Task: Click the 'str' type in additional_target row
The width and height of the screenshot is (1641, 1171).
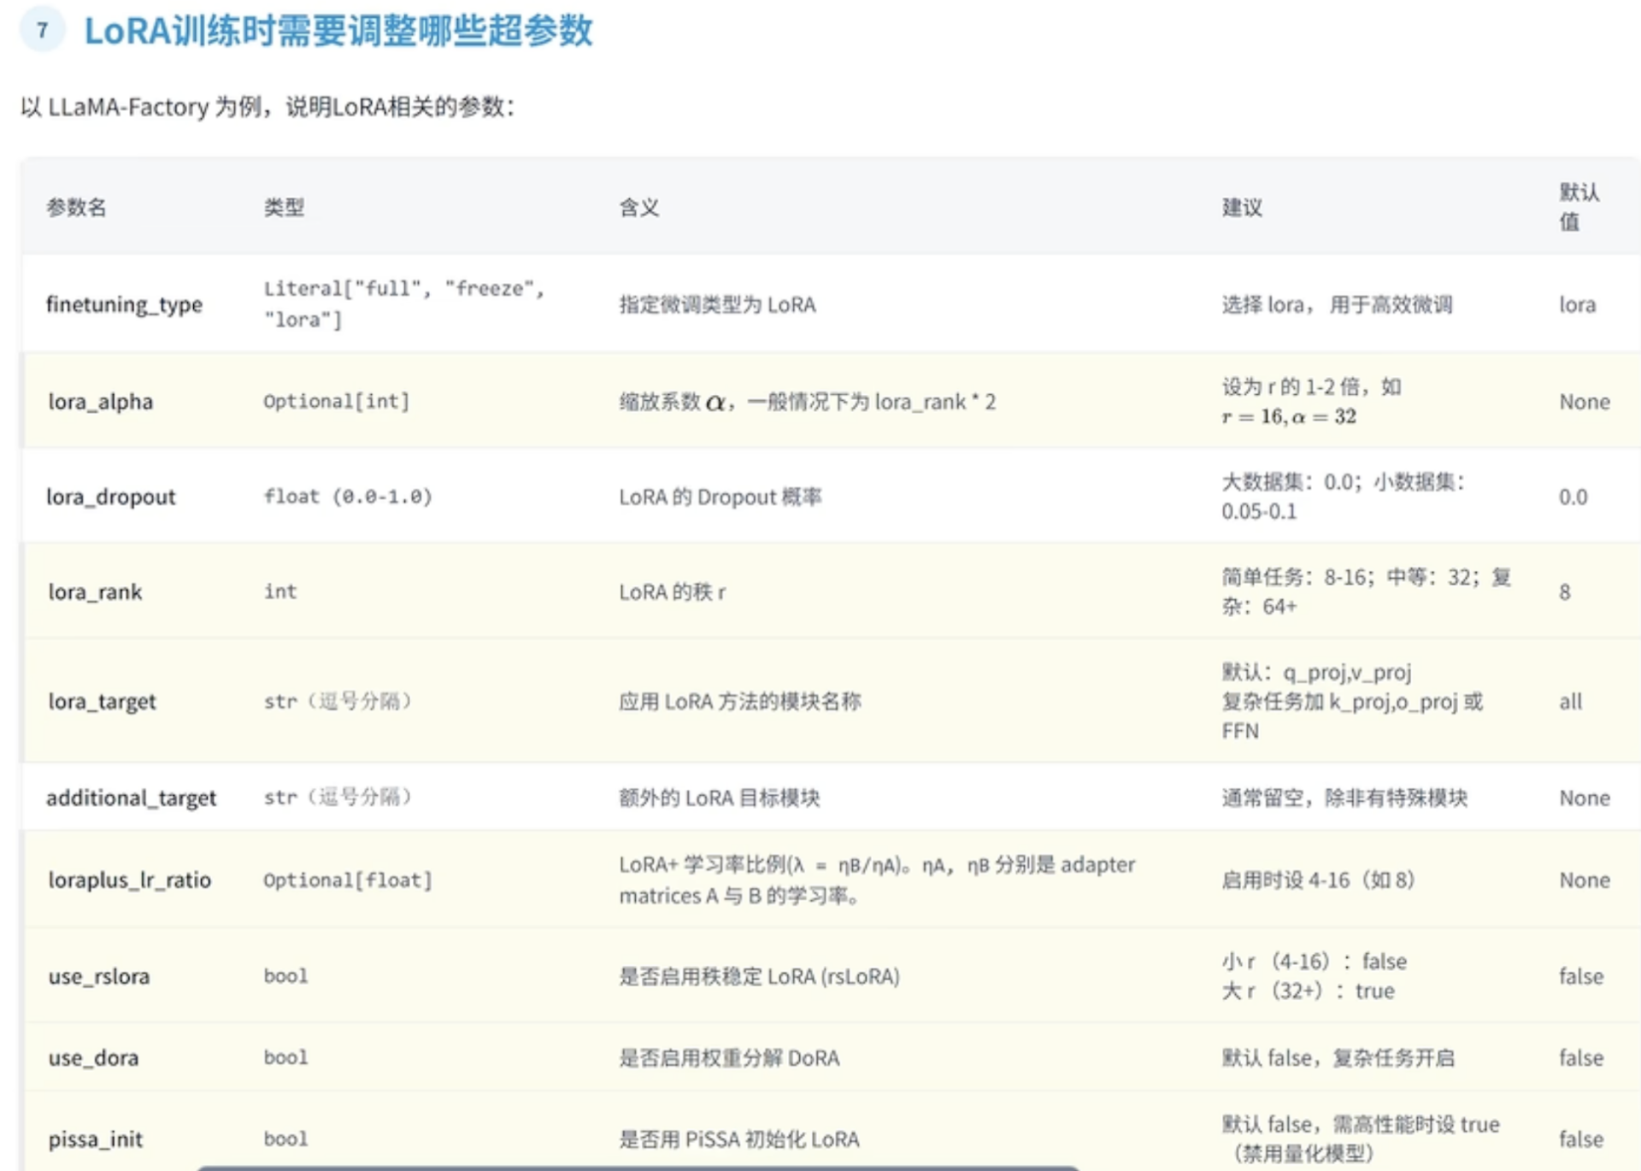Action: point(338,797)
